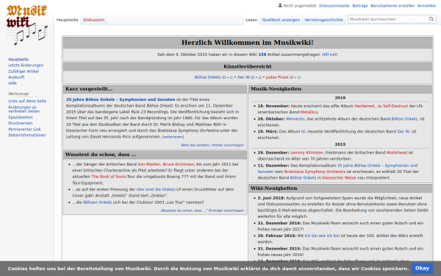Open Böhse Onkelz in Künstlerübersicht

click(x=207, y=77)
